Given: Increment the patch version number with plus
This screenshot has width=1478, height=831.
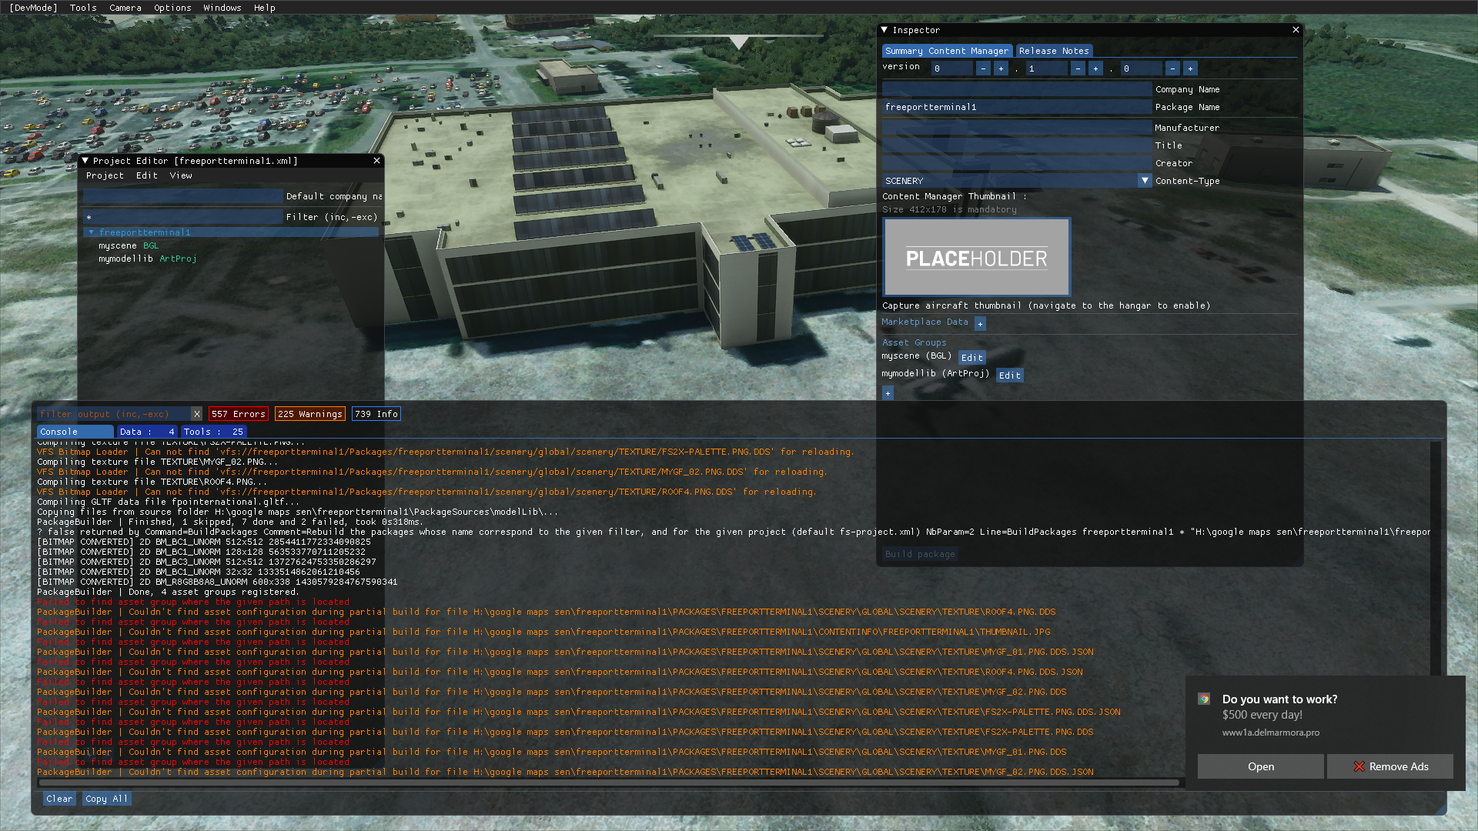Looking at the screenshot, I should tap(1190, 68).
